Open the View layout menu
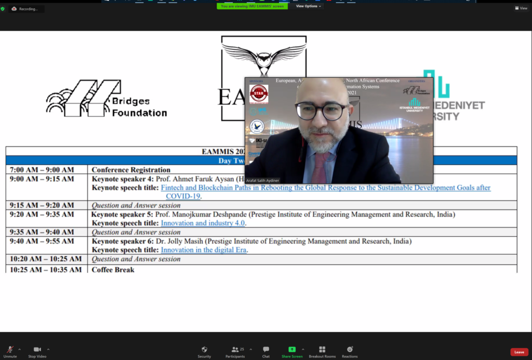This screenshot has height=360, width=532. 521,8
